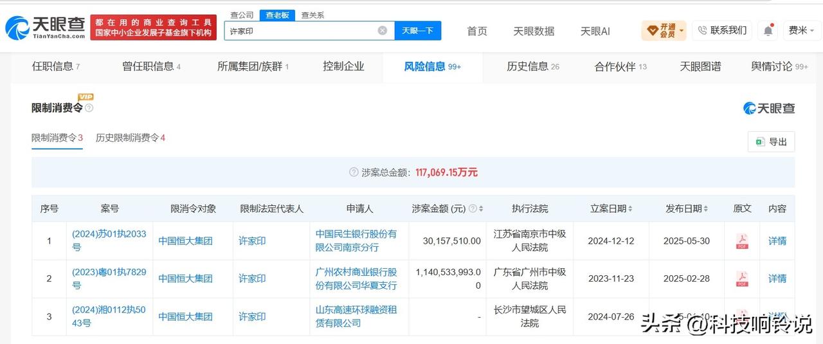Open 详情 for the 2025-05-30 row
The height and width of the screenshot is (344, 823).
(x=777, y=241)
